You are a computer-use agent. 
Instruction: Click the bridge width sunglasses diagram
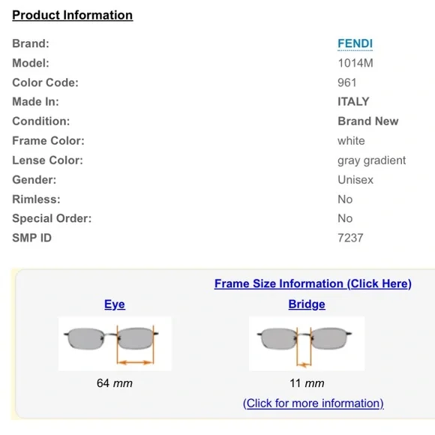coord(307,343)
